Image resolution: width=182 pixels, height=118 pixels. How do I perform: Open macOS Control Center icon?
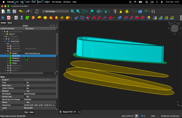(162, 2)
